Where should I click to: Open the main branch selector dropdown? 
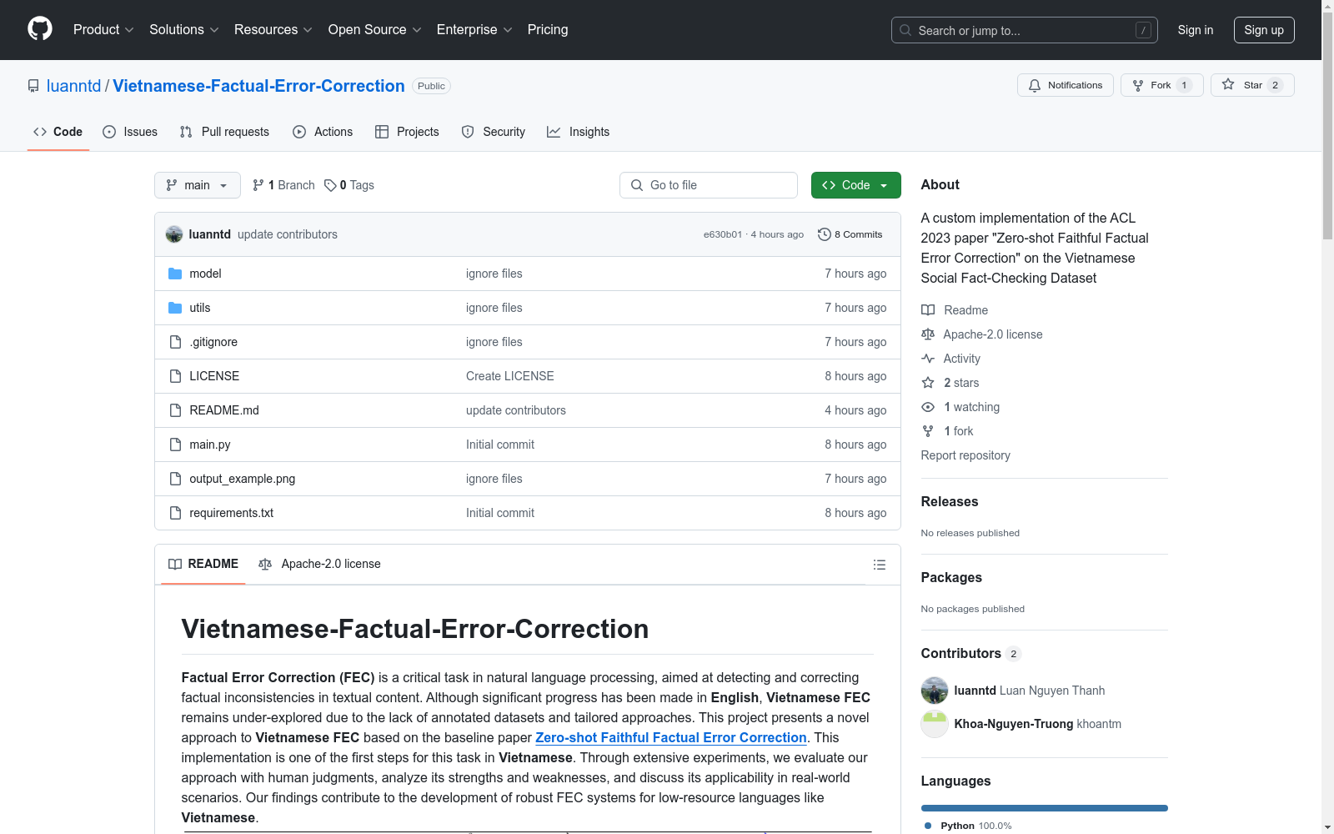198,185
